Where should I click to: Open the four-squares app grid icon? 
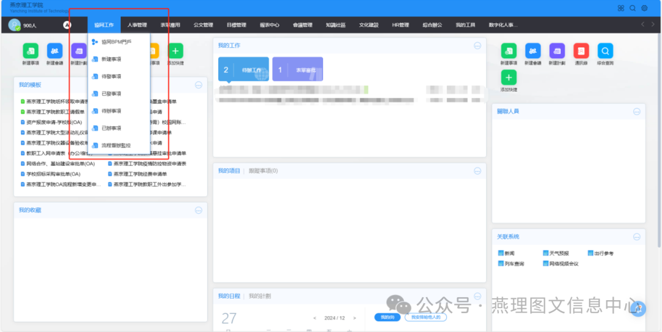point(621,8)
